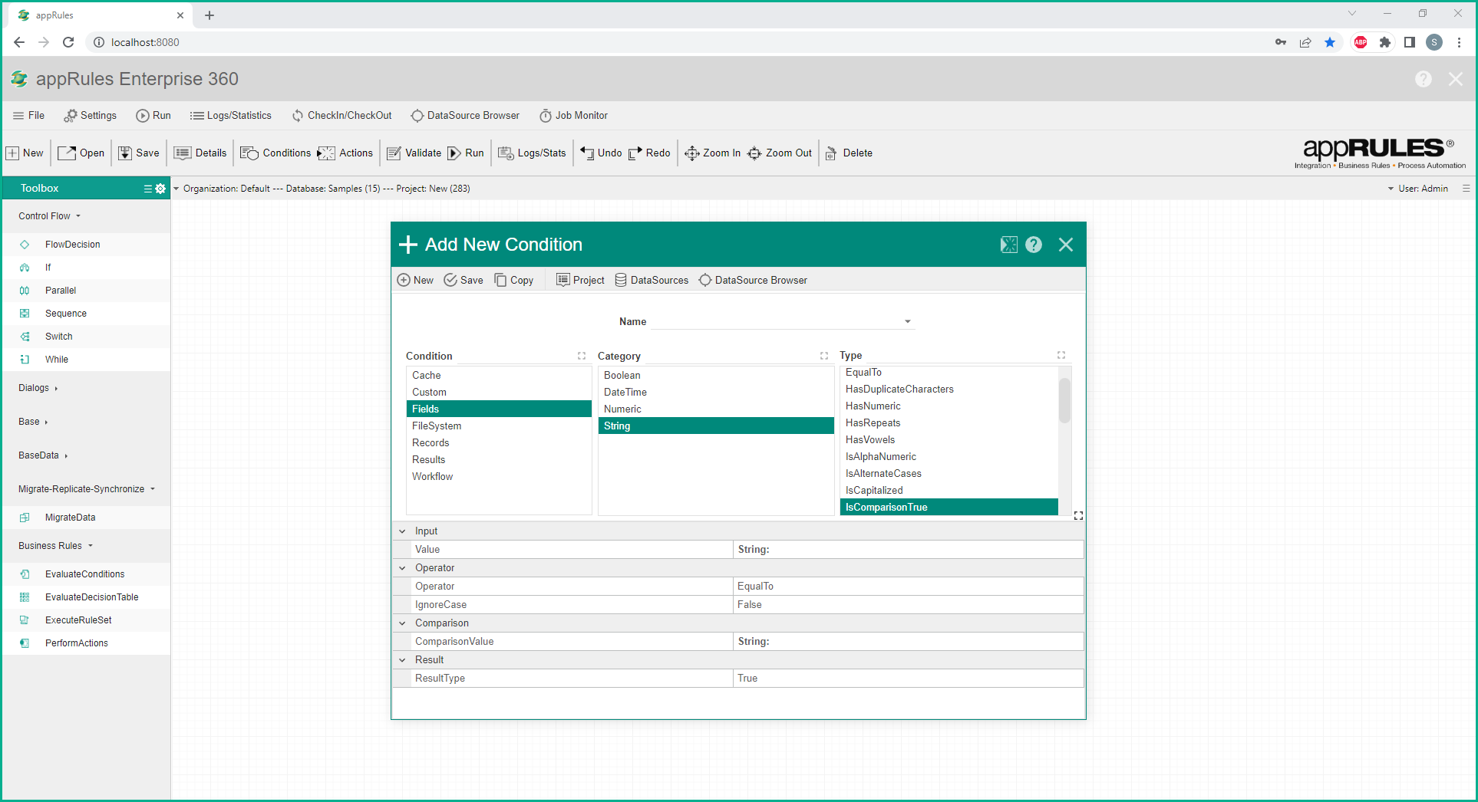Open the Job Monitor menu item
1478x802 pixels.
click(573, 116)
